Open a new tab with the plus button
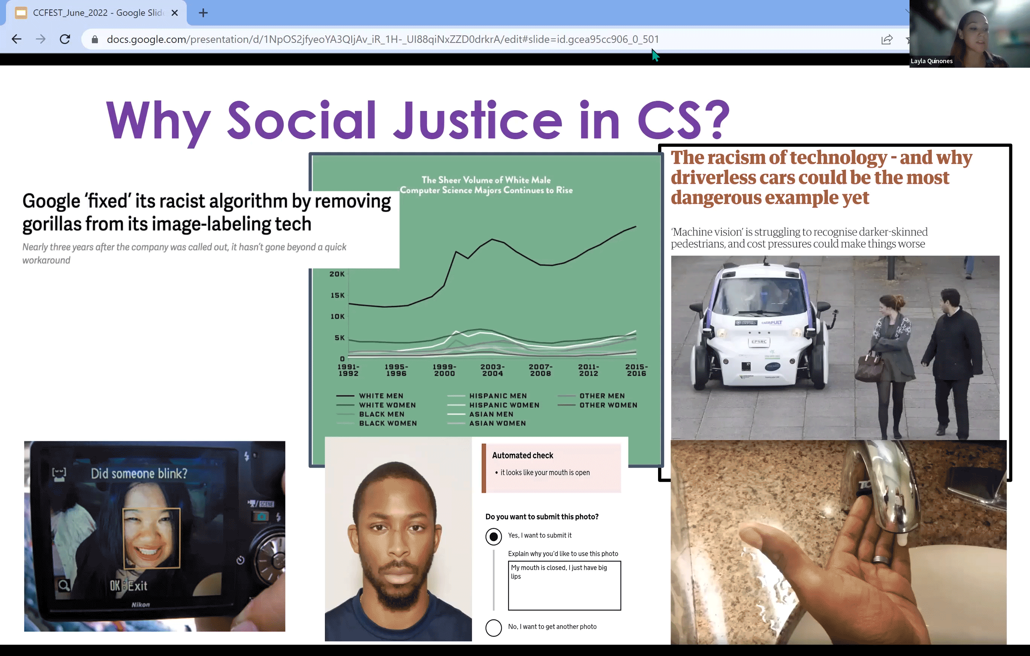This screenshot has height=656, width=1030. pyautogui.click(x=203, y=13)
